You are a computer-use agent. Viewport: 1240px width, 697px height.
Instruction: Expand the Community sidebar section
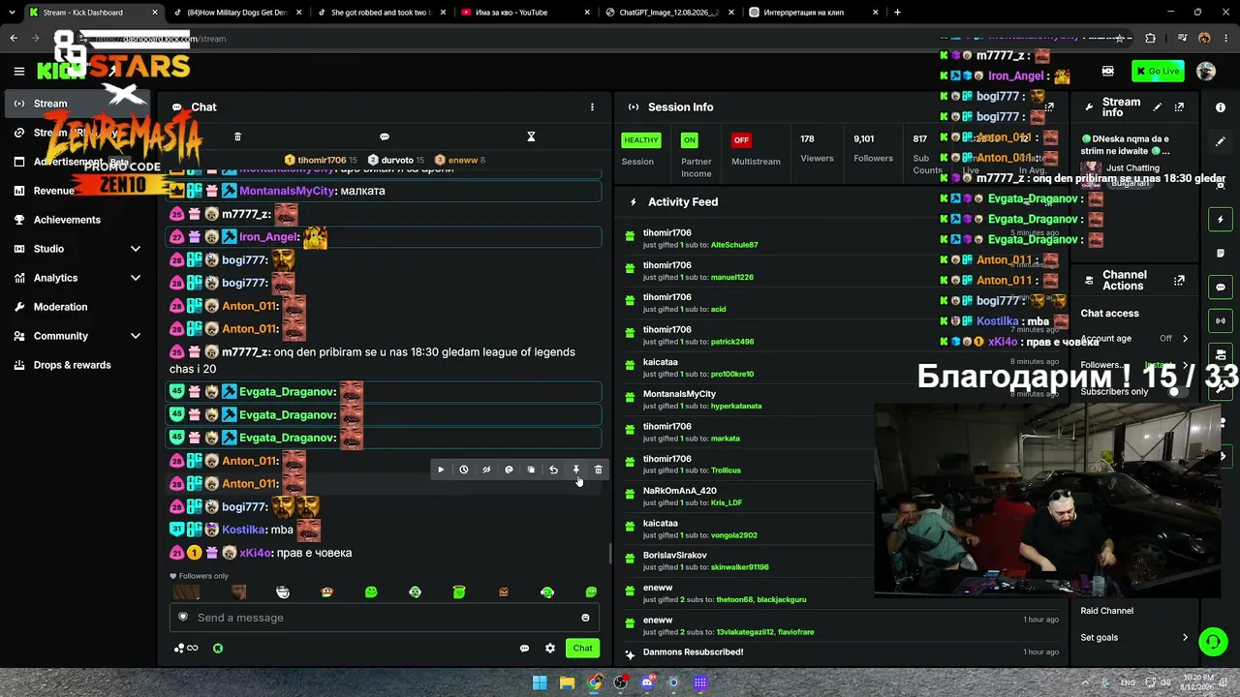pos(136,336)
